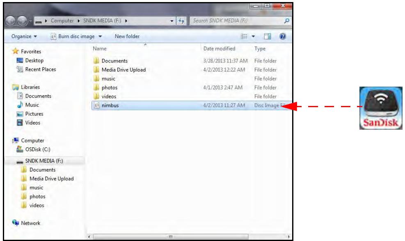
Task: Open Libraries in the navigation pane
Action: 30,87
